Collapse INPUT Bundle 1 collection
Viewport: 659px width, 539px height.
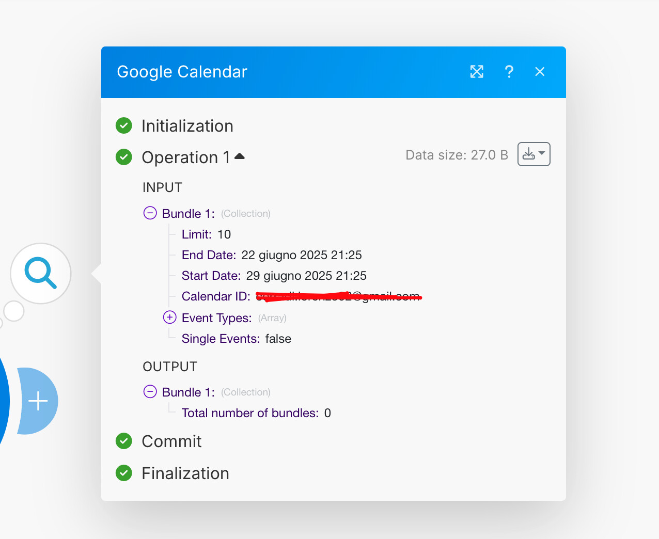point(150,213)
